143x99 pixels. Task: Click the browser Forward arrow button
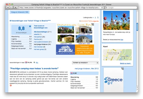point(11,8)
